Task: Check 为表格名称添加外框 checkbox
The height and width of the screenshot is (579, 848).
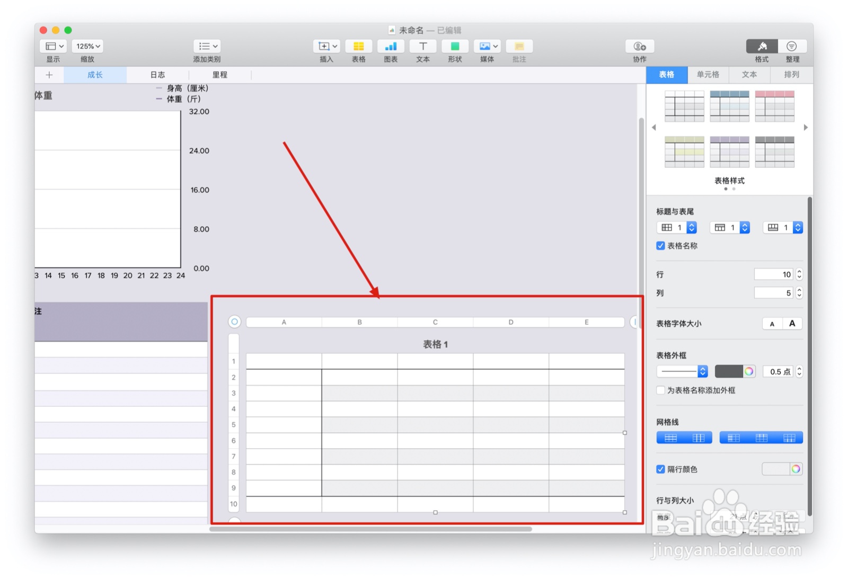Action: [x=660, y=390]
